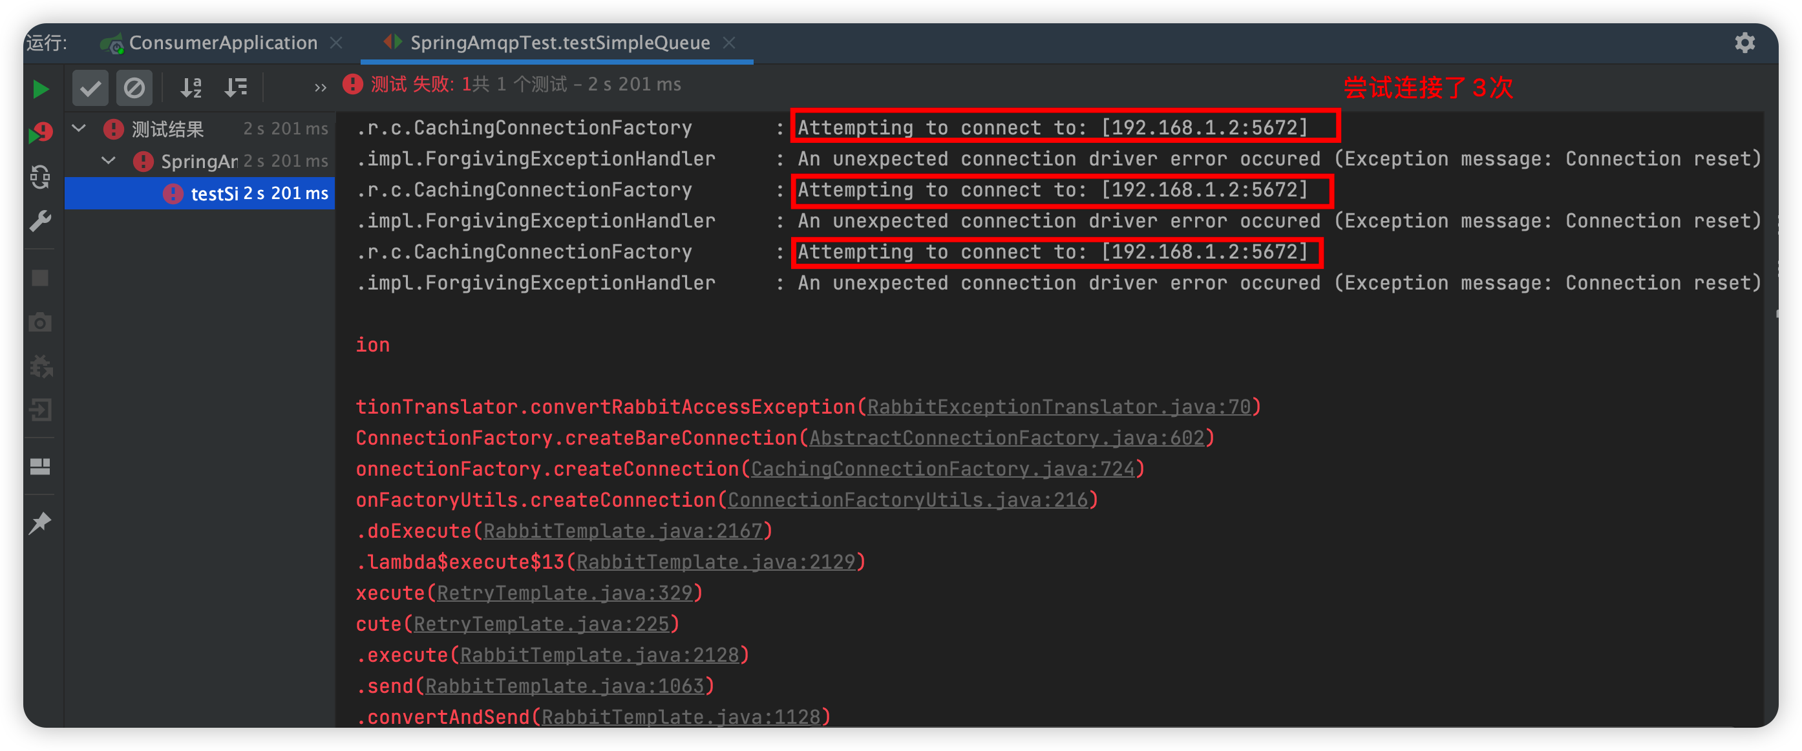This screenshot has width=1802, height=751.
Task: Pin the tab with pushpin icon
Action: [x=41, y=523]
